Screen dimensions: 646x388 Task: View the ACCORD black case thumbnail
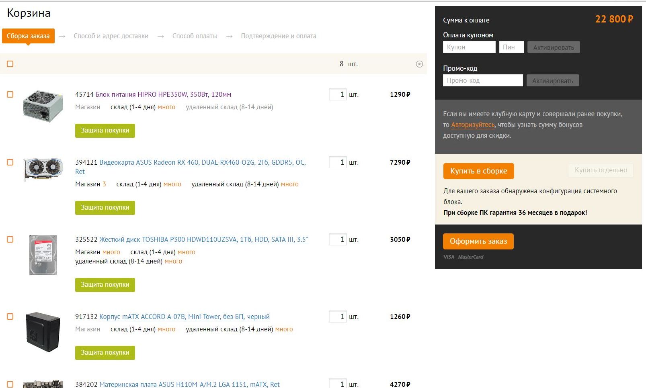tap(43, 332)
